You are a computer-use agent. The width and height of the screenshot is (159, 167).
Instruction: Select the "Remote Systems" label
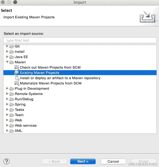[29, 94]
